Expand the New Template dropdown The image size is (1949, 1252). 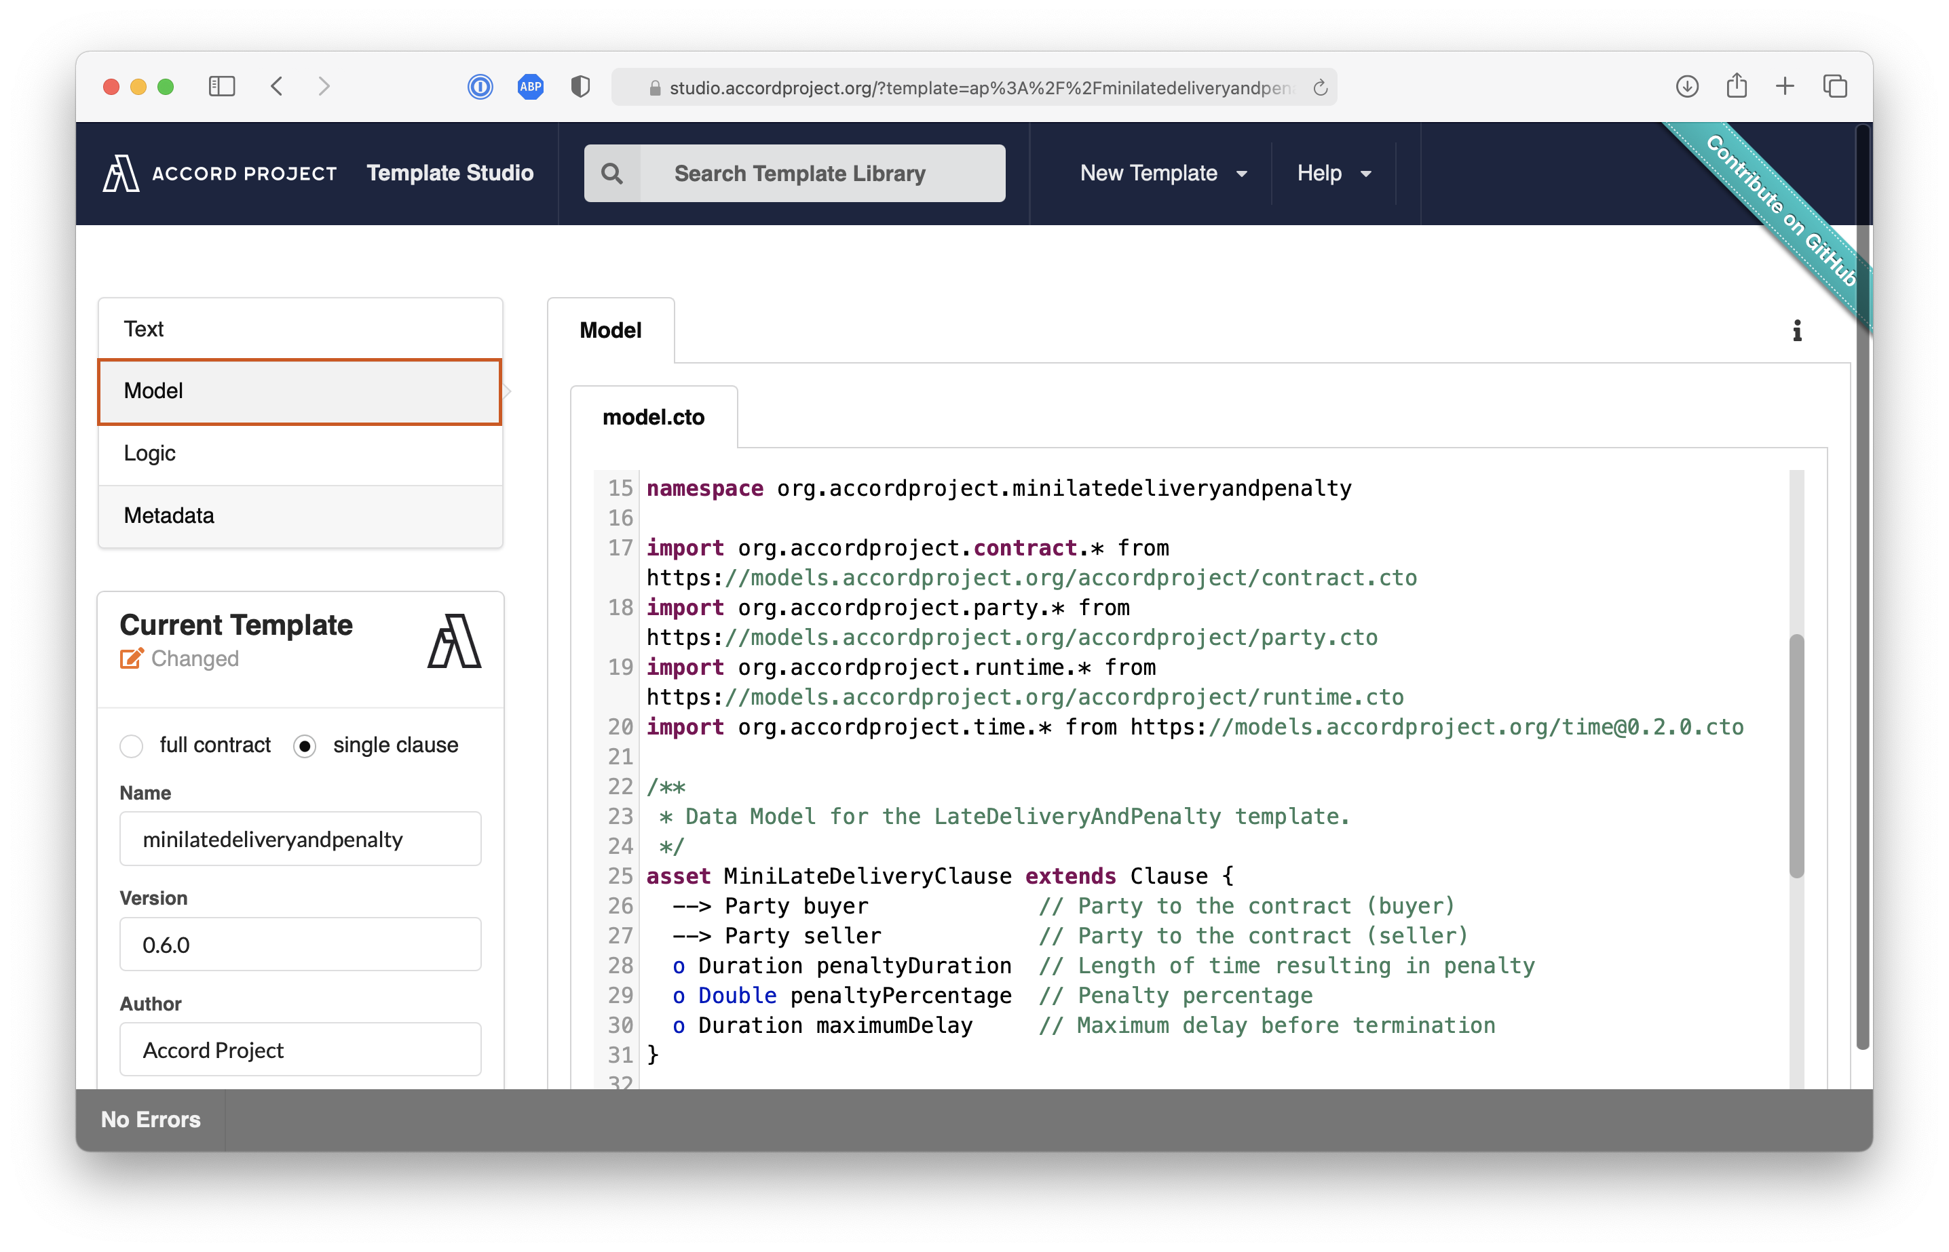1162,173
